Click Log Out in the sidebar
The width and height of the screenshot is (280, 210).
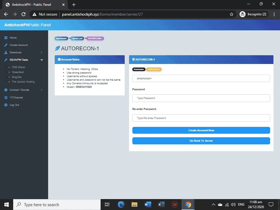click(14, 105)
